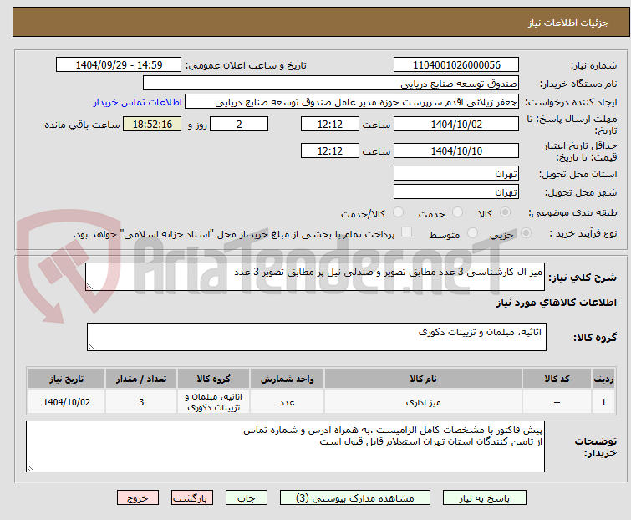The image size is (631, 520).
Task: Click the row number 1 cell
Action: click(603, 402)
